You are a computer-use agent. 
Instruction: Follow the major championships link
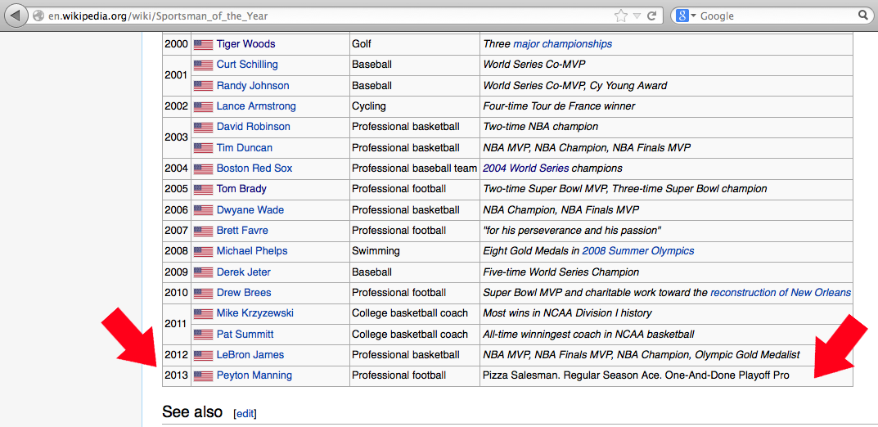[x=563, y=43]
